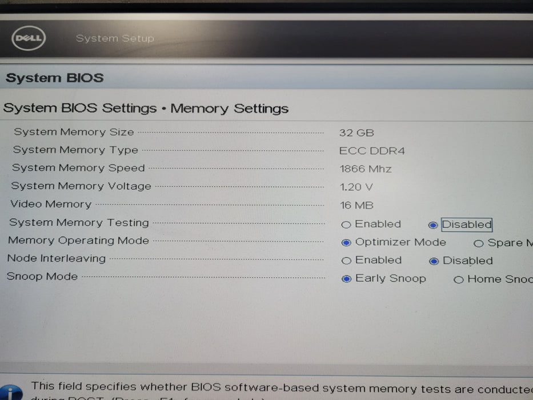Click the 1866 Mhz value
The width and height of the screenshot is (533, 400).
point(366,169)
